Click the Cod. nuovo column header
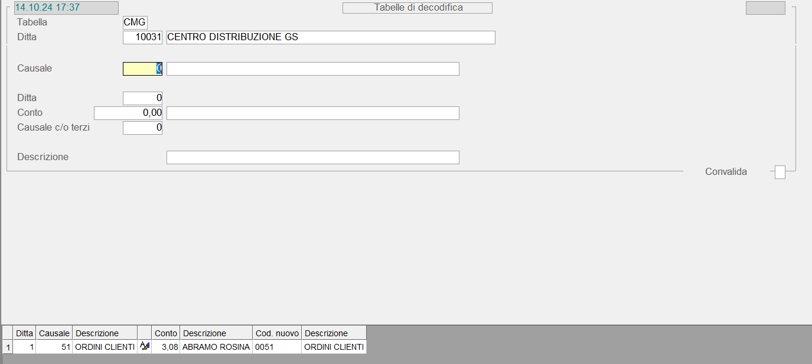This screenshot has height=364, width=812. (277, 333)
